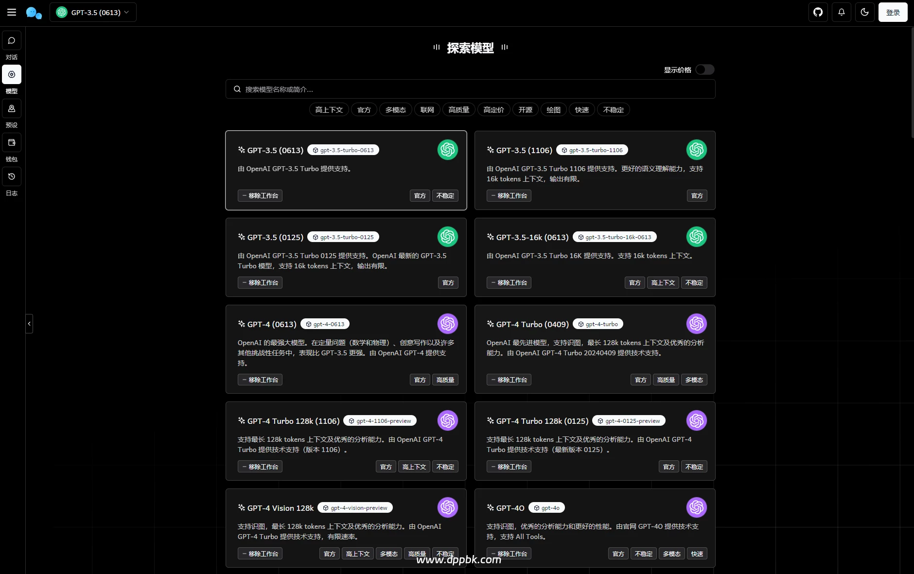The image size is (914, 574).
Task: Click the purple avatar on GPT-4 Turbo (0409) card
Action: (697, 324)
